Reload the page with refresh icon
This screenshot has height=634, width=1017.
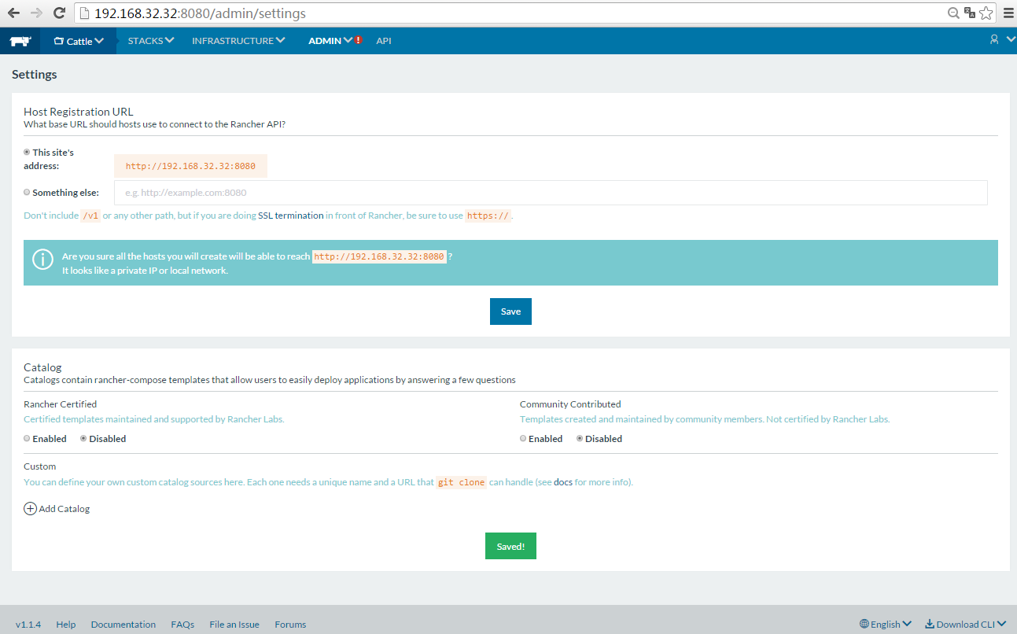[x=59, y=13]
